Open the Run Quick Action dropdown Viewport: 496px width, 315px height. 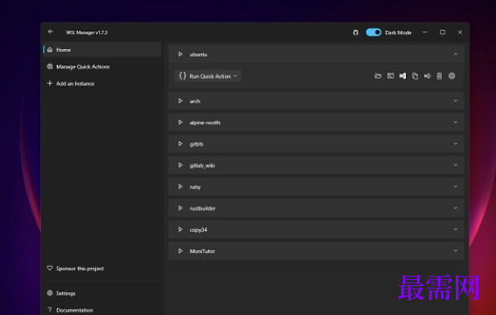coord(208,76)
